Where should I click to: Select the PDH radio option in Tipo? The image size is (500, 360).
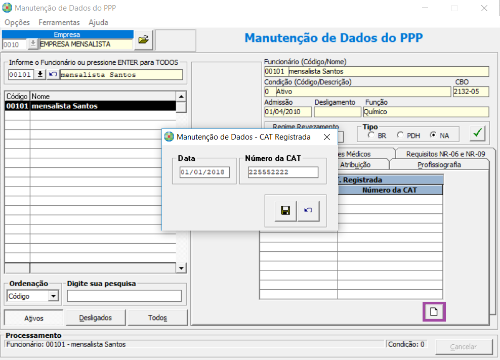pos(400,135)
